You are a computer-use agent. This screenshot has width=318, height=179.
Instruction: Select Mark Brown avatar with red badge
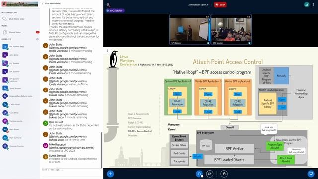tap(5, 129)
